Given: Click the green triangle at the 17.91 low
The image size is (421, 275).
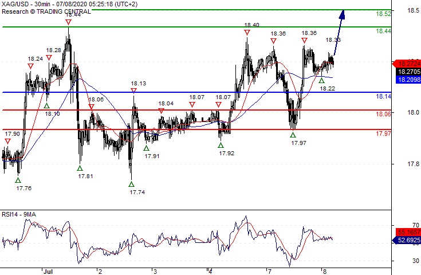Looking at the screenshot, I should pos(146,148).
